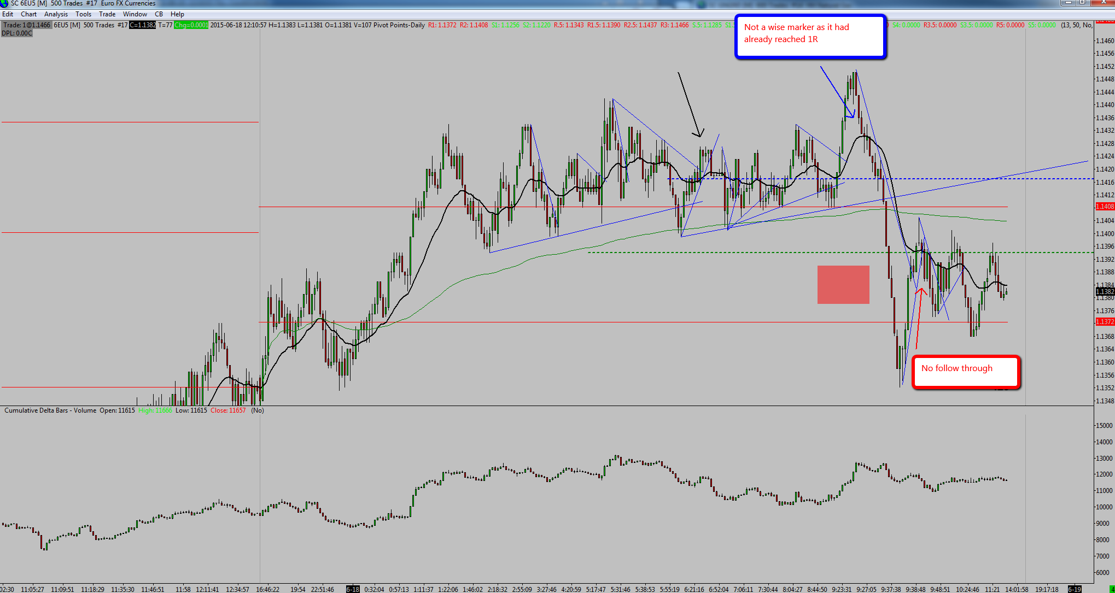Click the 1.1460 price scale label
Screen dimensions: 1115x593
pos(1105,41)
